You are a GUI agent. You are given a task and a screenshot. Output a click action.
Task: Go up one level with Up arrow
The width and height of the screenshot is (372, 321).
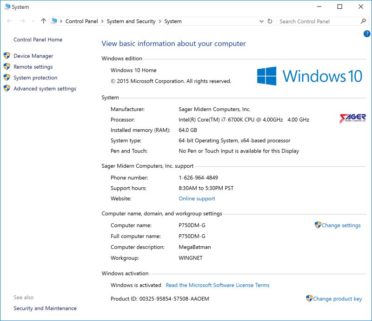[x=43, y=21]
